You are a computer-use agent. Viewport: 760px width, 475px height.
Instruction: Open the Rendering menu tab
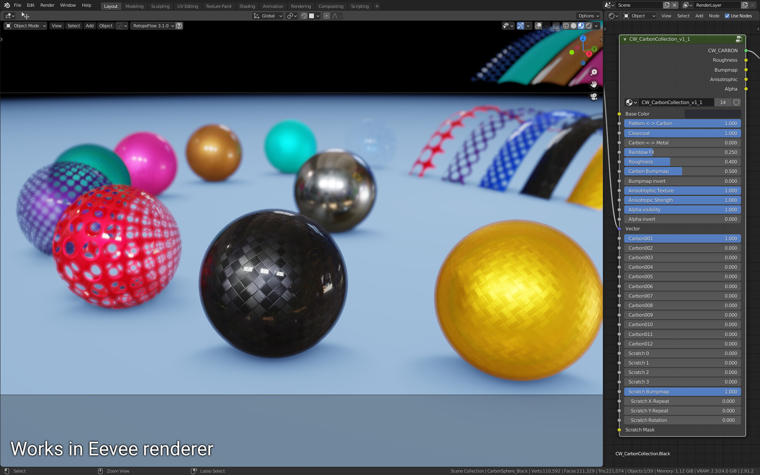click(x=301, y=6)
